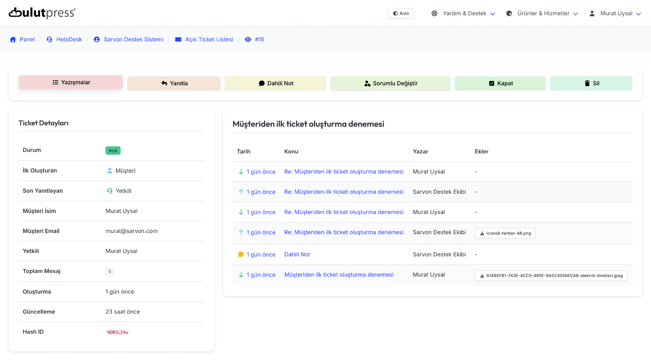This screenshot has width=651, height=361.
Task: Click the green Açık status badge
Action: 113,150
